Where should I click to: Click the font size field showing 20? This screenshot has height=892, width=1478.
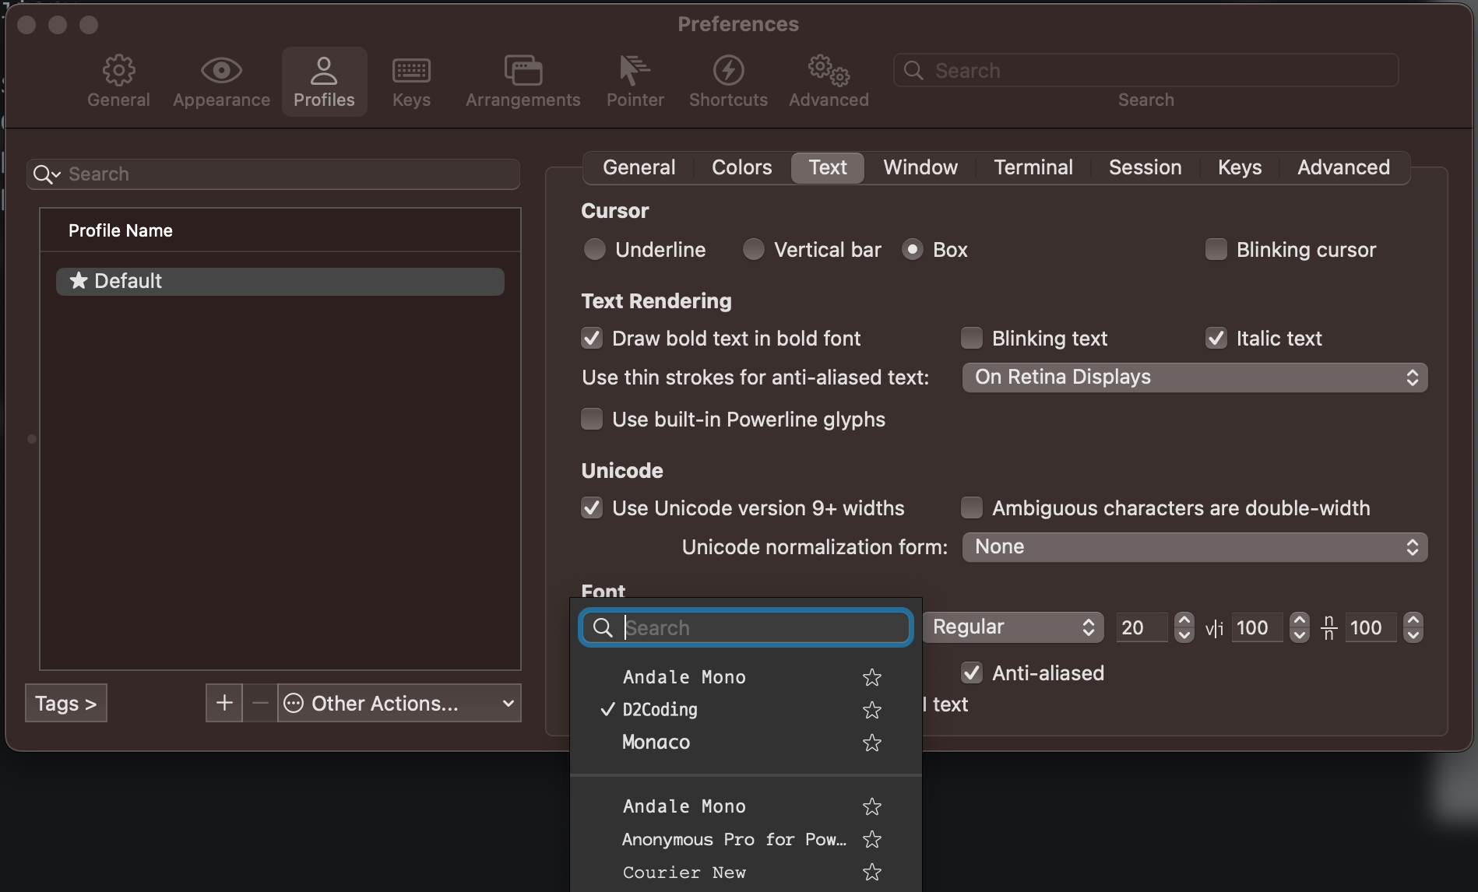[x=1142, y=627]
